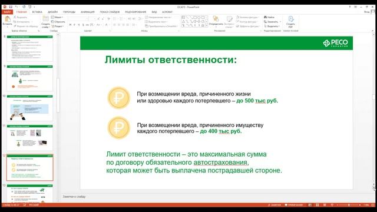Screen dimensions: 377x212
Task: Click the Русский language indicator in status bar
Action: pos(34,205)
